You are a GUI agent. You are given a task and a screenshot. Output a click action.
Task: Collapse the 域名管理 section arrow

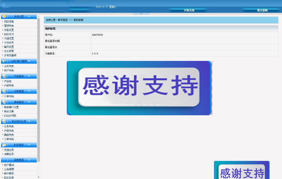[x=29, y=102]
